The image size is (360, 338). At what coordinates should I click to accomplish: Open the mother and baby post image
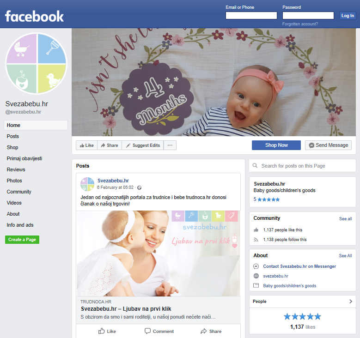(159, 253)
